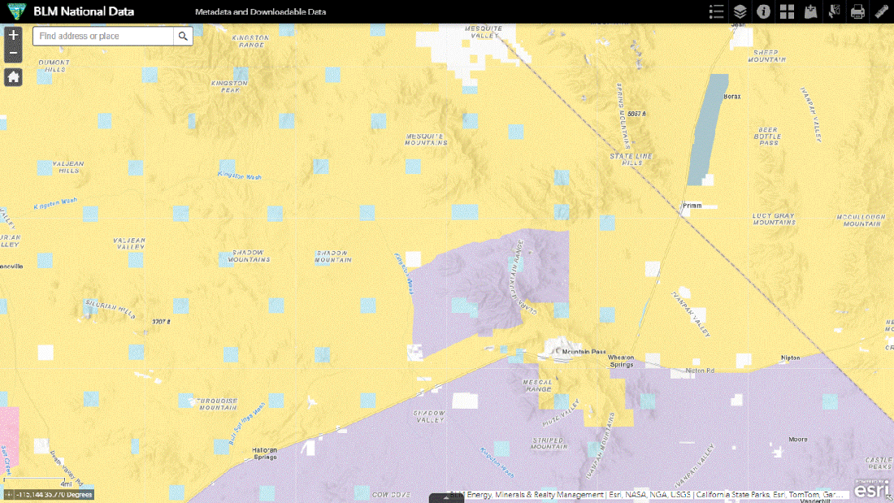Screen dimensions: 894x503
Task: Open the Basemap Gallery grid icon
Action: [787, 11]
